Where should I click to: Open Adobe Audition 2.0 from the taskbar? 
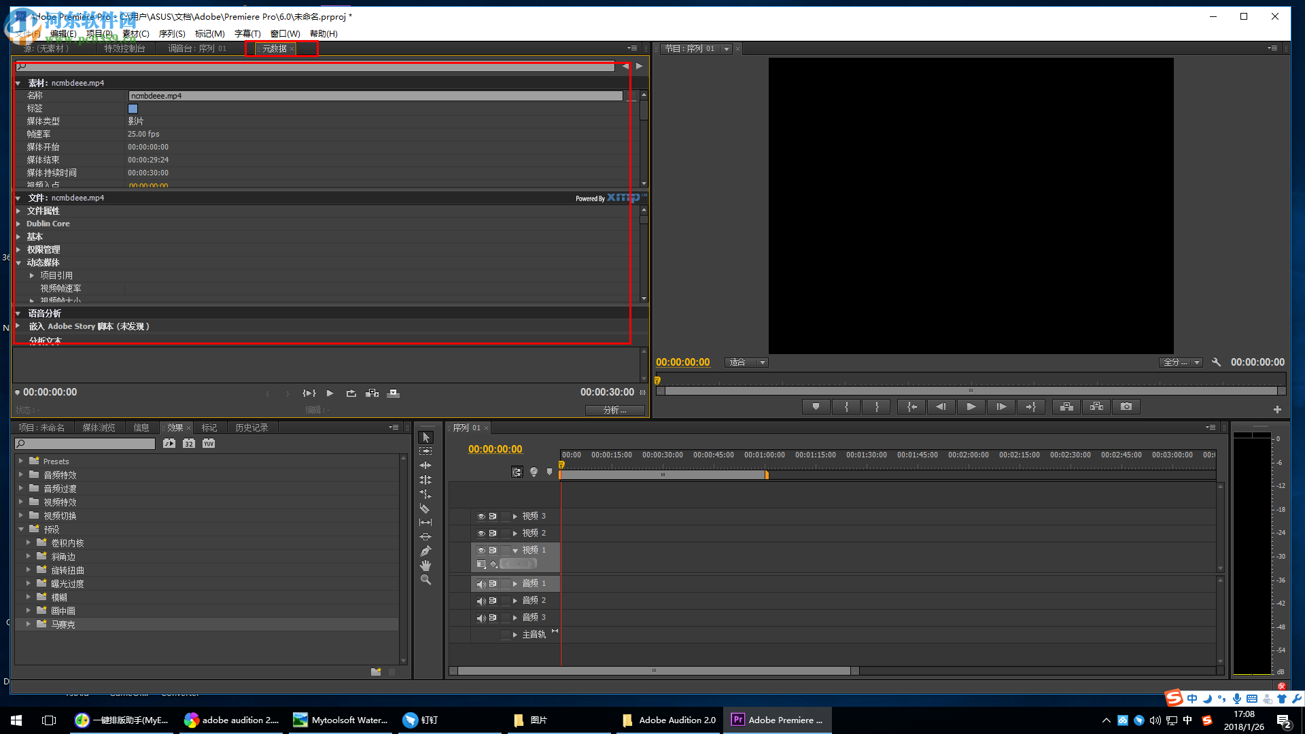click(x=668, y=720)
